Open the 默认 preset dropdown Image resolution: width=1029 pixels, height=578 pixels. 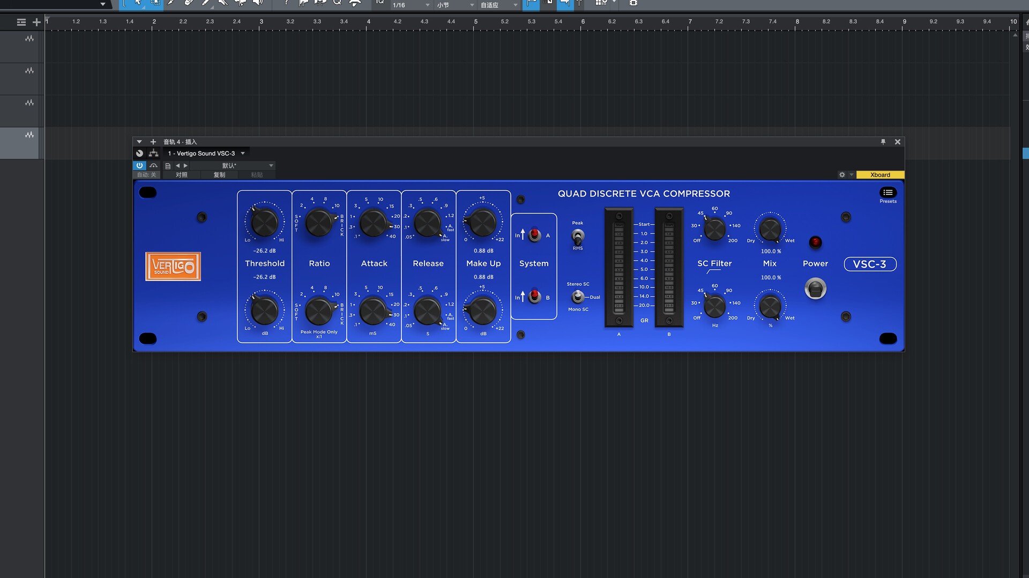[x=232, y=166]
